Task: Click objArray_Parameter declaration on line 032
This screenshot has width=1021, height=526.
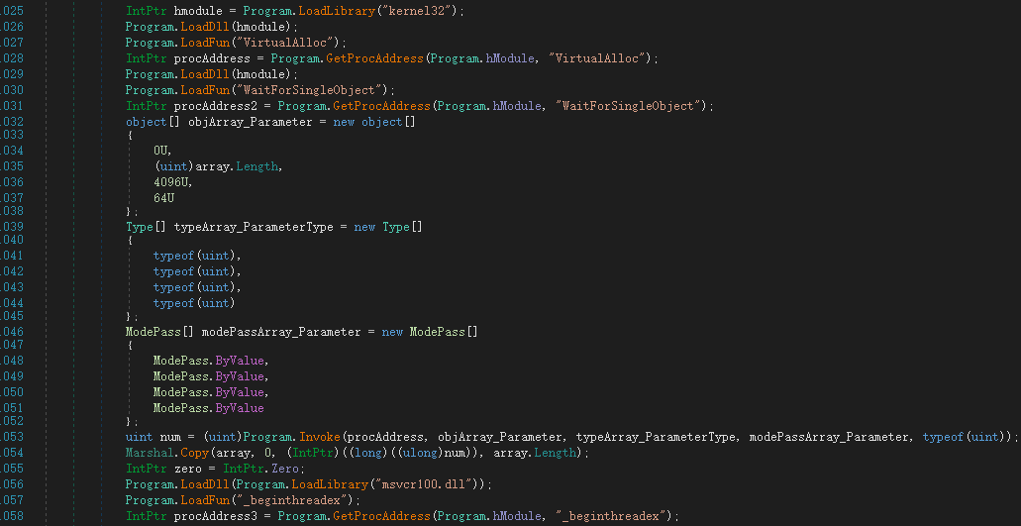Action: click(250, 122)
